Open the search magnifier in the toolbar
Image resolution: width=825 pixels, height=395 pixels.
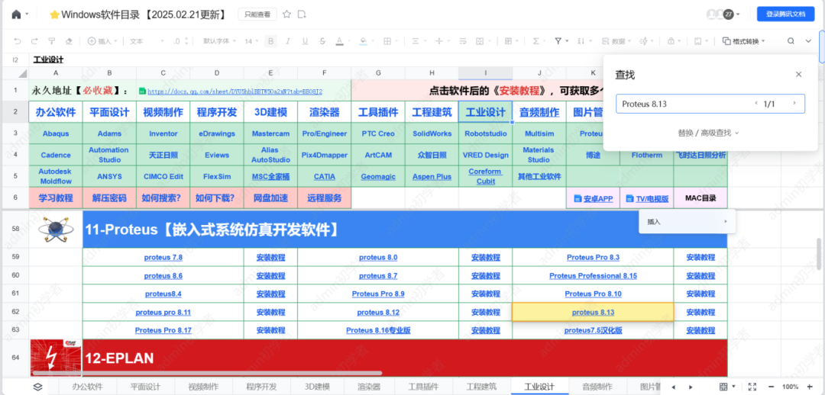tap(791, 41)
